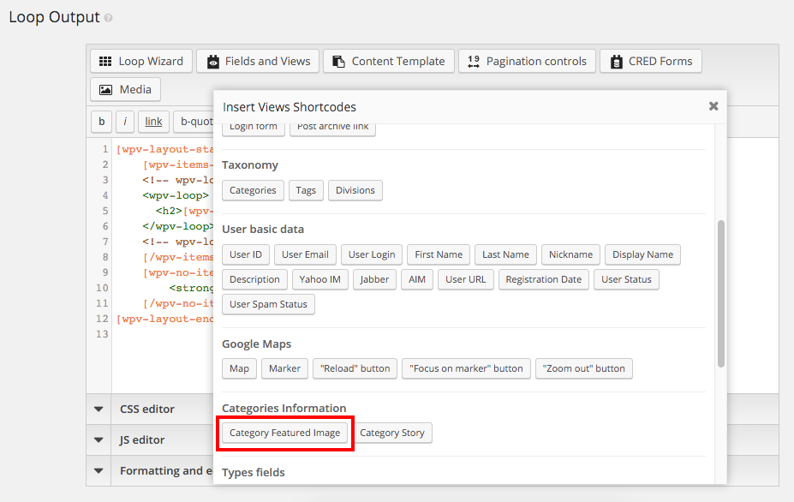Screen dimensions: 794x502
Task: Insert the User Email shortcode
Action: [305, 254]
